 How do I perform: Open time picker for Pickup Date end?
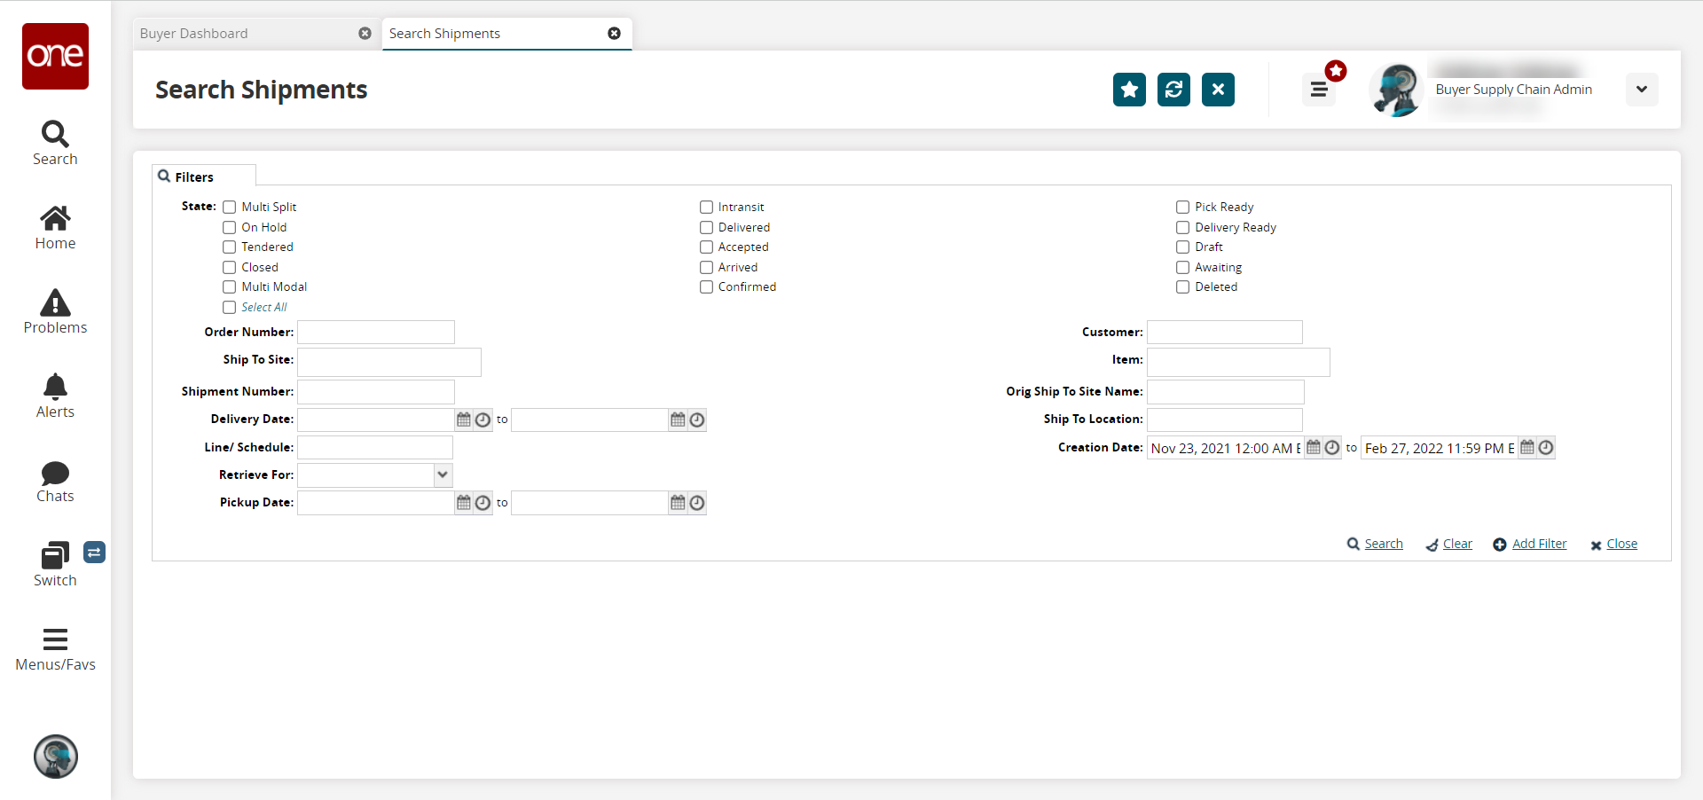click(697, 503)
